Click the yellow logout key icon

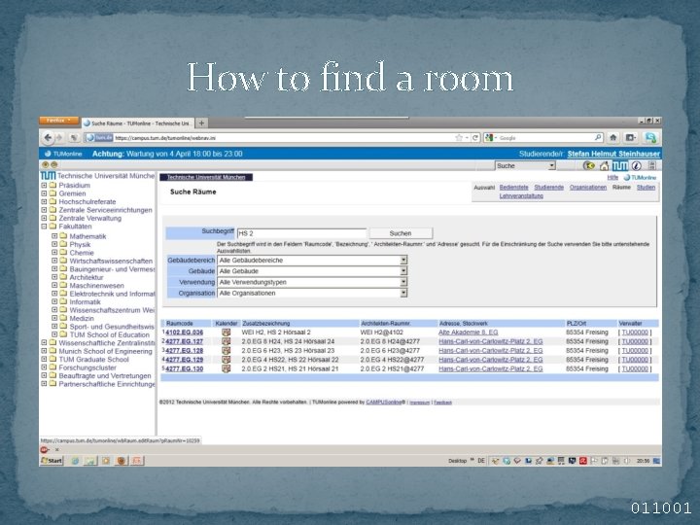click(x=589, y=166)
